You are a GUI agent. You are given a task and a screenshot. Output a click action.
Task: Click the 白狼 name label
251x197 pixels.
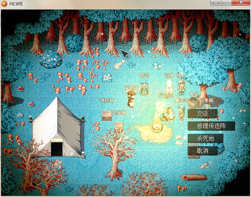(169, 75)
